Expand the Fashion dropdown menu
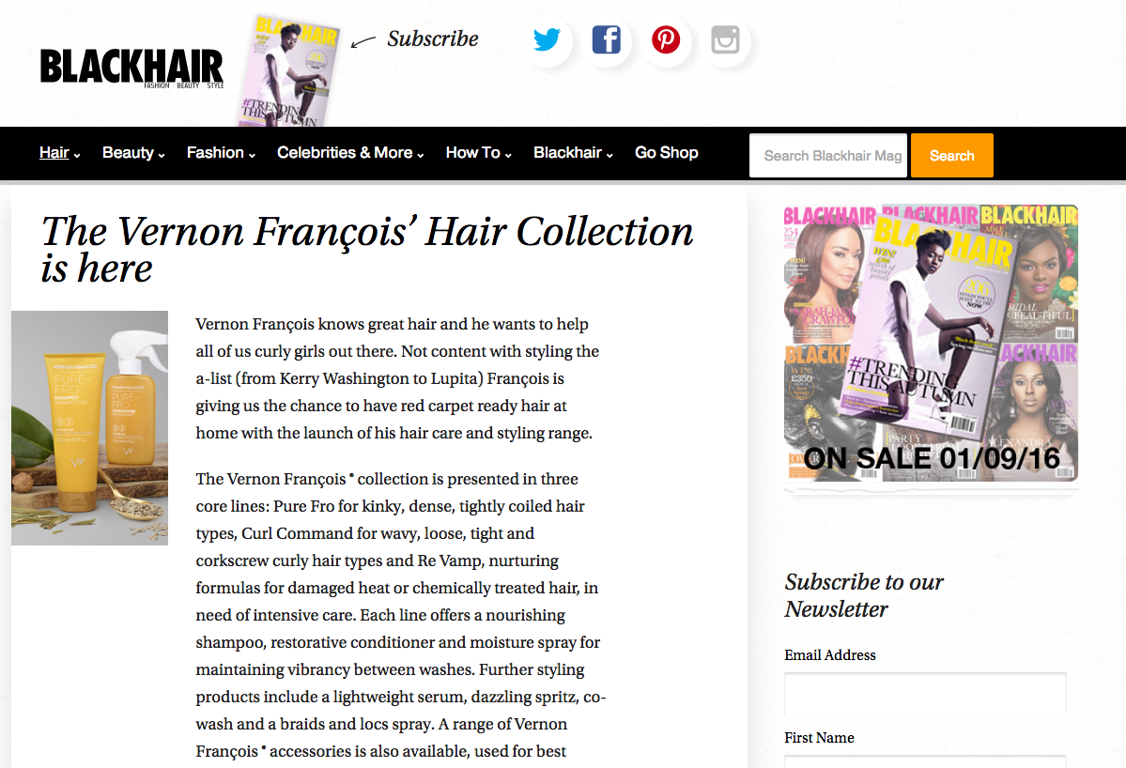1126x768 pixels. click(222, 153)
